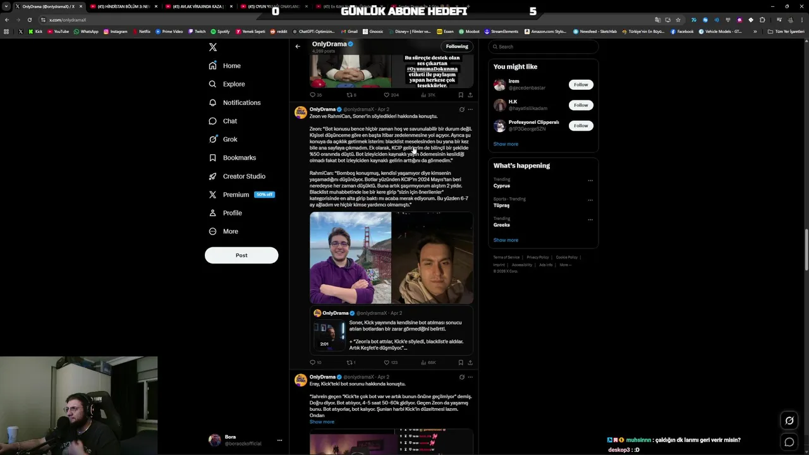
Task: Click the Grok icon on the Eray Kick bot post
Action: tap(461, 377)
